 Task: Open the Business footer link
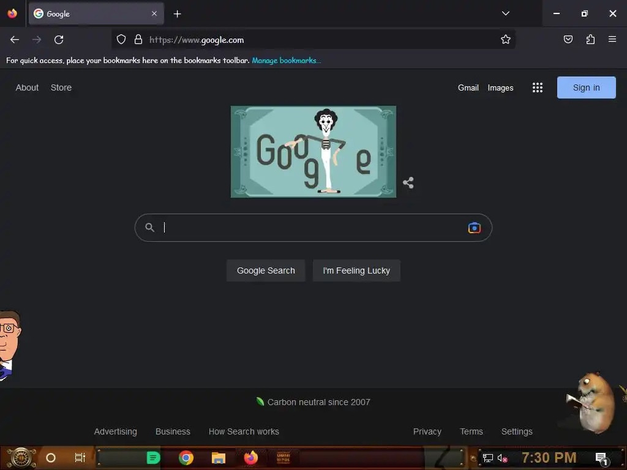coord(173,431)
